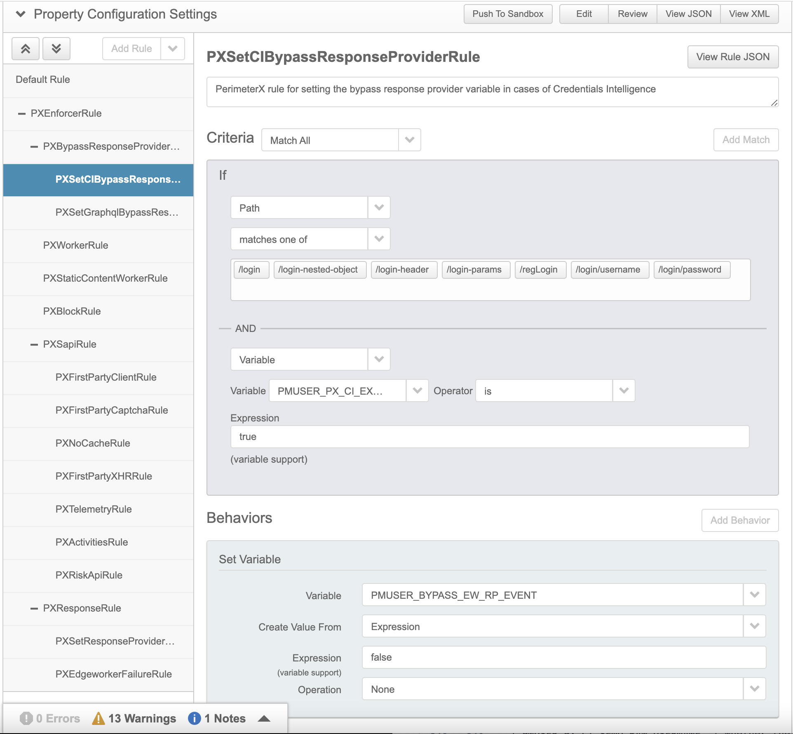Click the warnings triangle icon in status bar

(98, 718)
